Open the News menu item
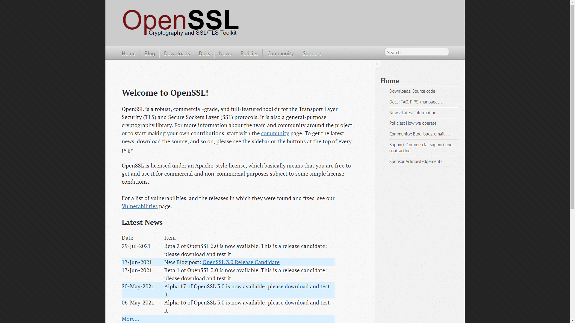The width and height of the screenshot is (575, 323). [225, 54]
